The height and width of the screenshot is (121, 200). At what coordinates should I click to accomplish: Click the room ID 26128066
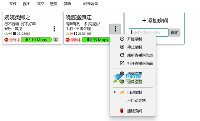(24, 33)
